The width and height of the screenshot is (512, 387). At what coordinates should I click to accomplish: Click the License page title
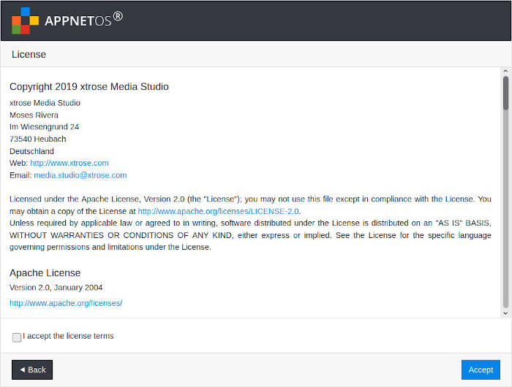point(29,54)
